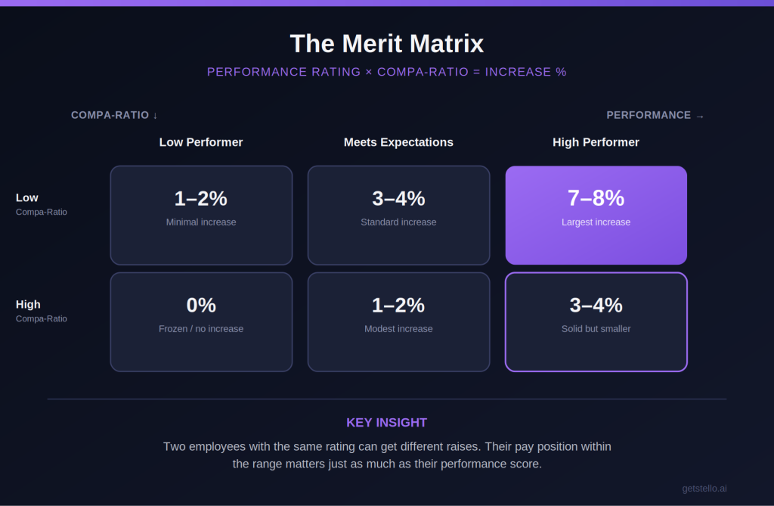Viewport: 774px width, 506px height.
Task: Click the 7–8% Largest increase card
Action: pyautogui.click(x=596, y=215)
